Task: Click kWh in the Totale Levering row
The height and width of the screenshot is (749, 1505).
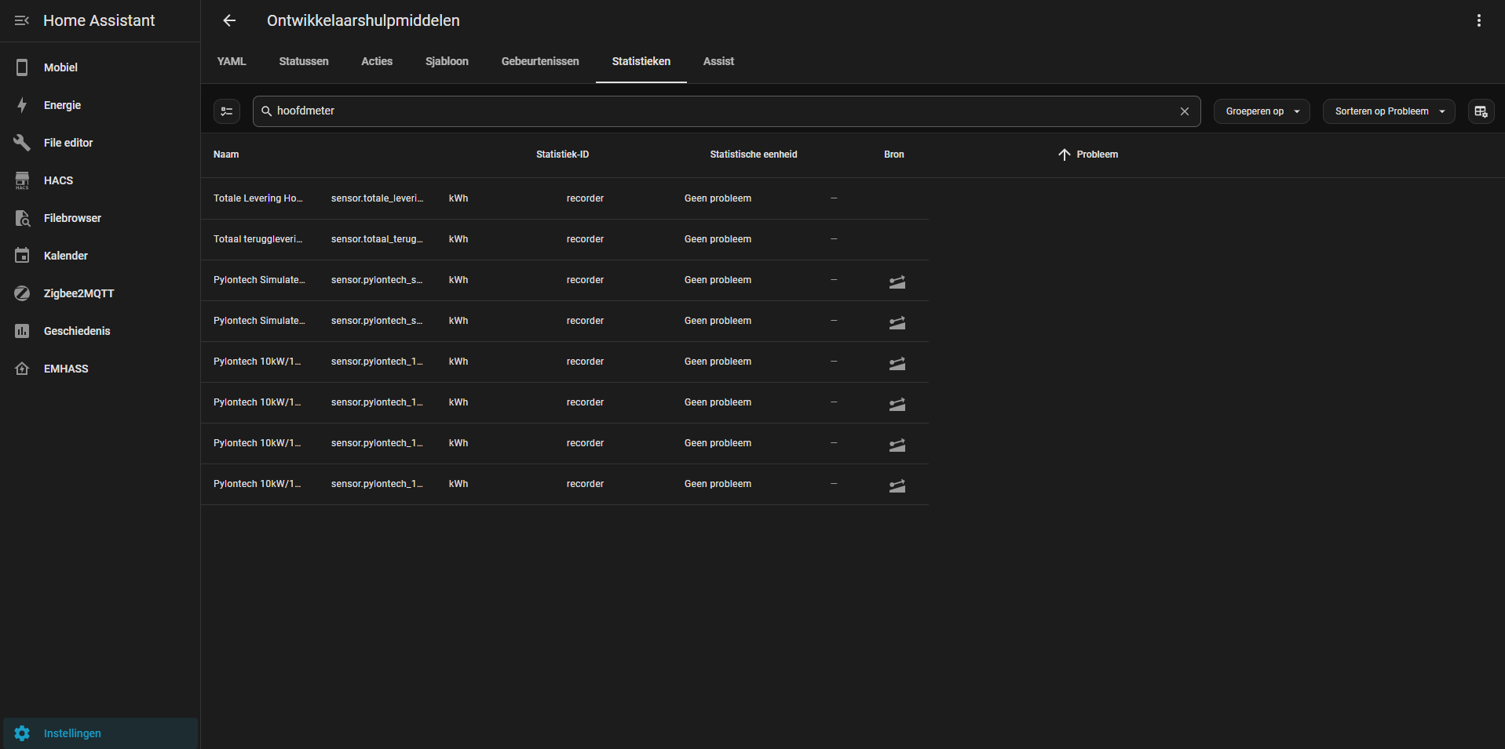Action: [x=458, y=198]
